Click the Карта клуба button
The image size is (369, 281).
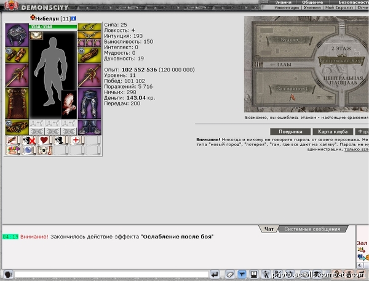pos(333,131)
